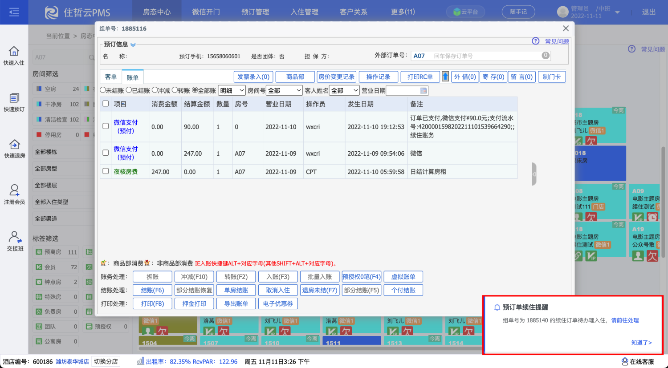This screenshot has width=668, height=368.
Task: Open the 全部房型 filter
Action: (62, 169)
